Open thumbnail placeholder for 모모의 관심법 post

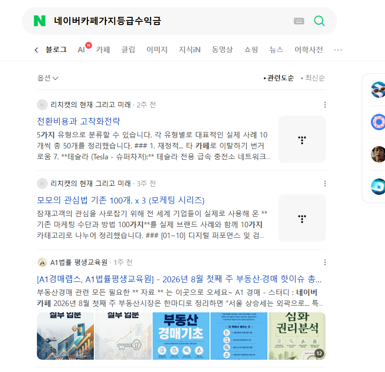[302, 218]
